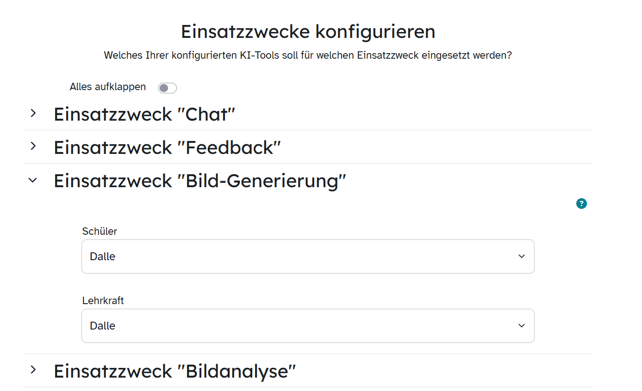Collapse the Bild-Generierung chevron arrow
The height and width of the screenshot is (391, 642).
pyautogui.click(x=33, y=180)
